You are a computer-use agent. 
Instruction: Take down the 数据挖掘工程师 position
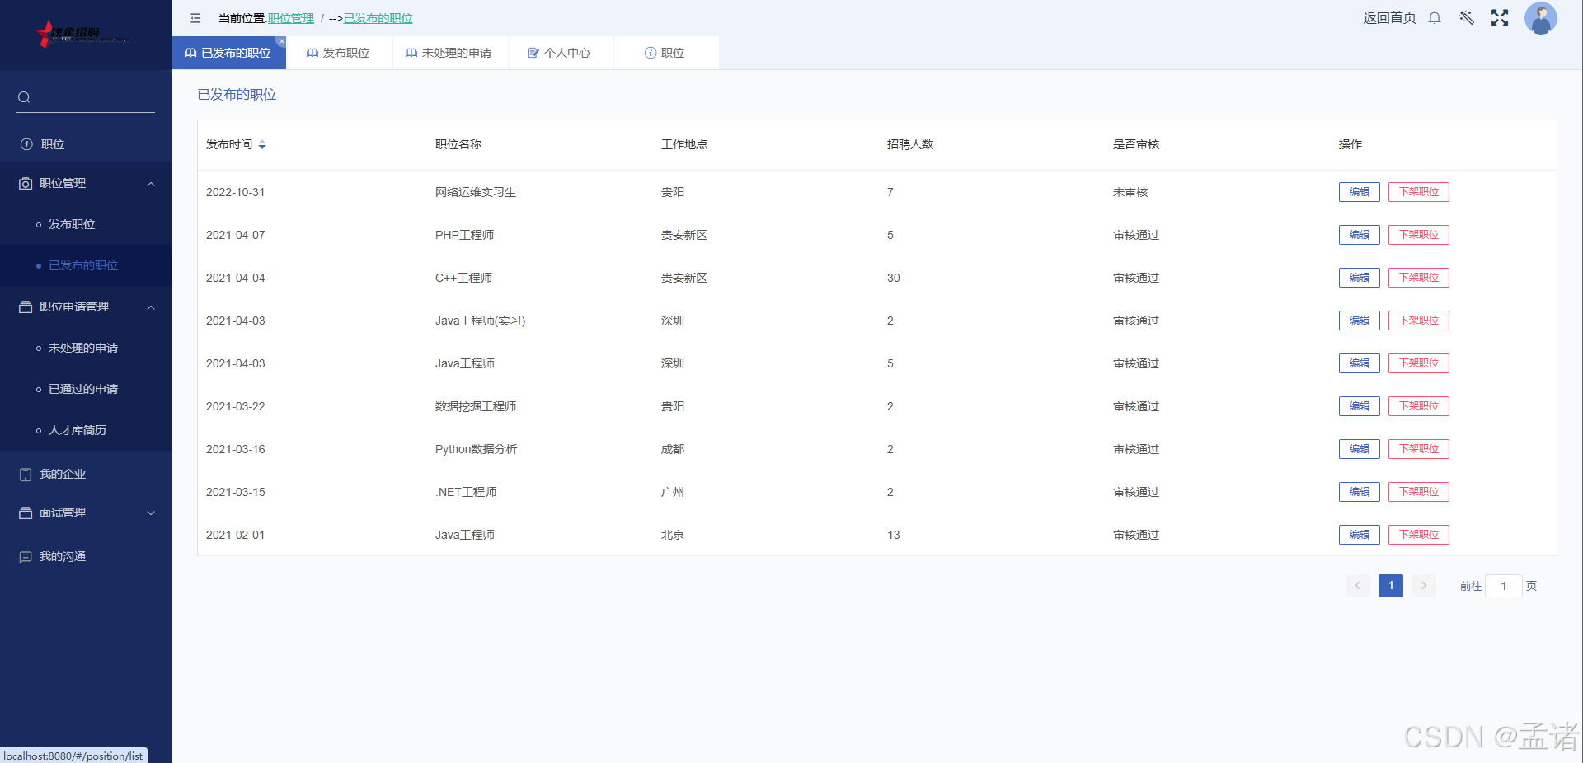click(1418, 406)
